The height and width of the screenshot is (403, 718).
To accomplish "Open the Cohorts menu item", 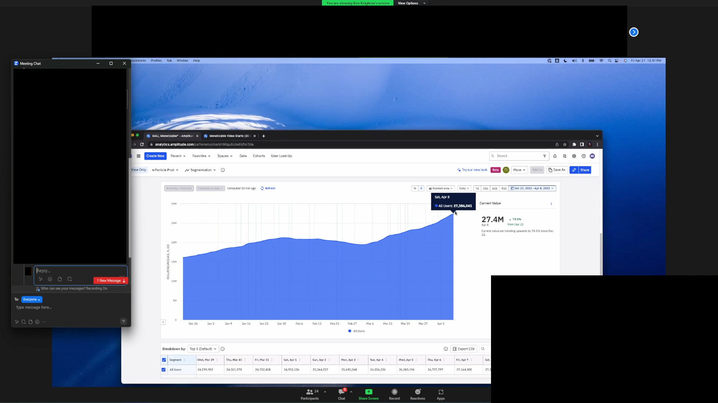I will [258, 156].
